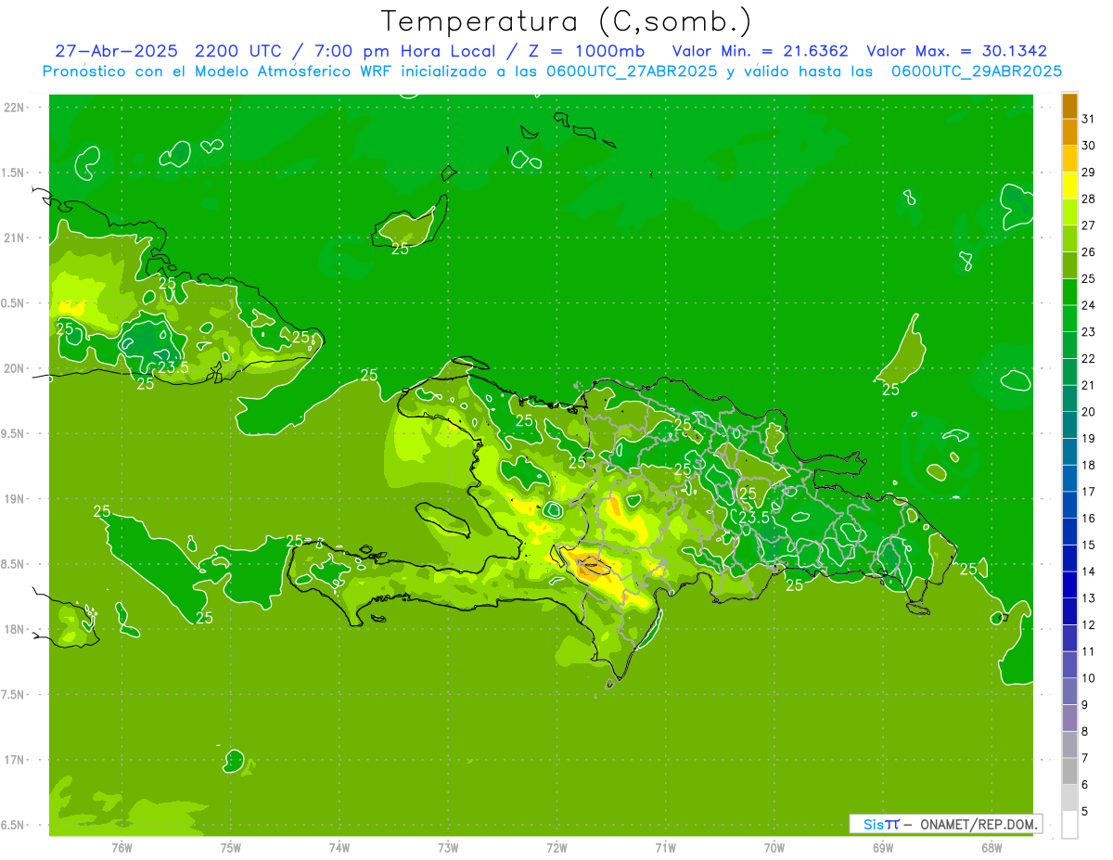
Task: Click the legend value '29'
Action: click(1089, 172)
